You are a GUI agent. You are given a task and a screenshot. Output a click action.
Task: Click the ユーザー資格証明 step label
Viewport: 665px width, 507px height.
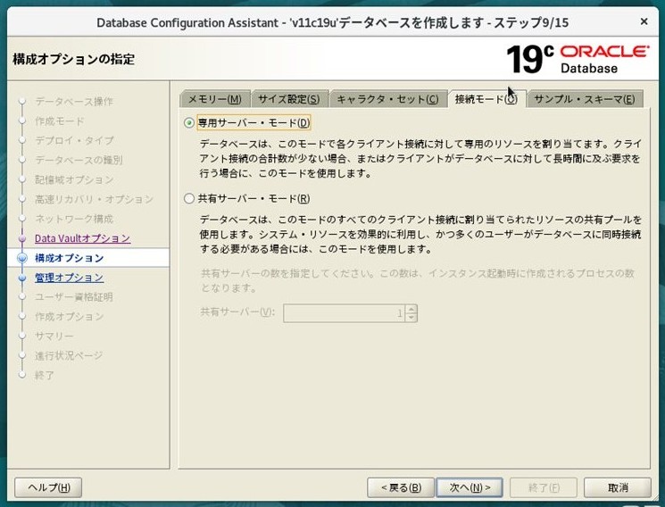(x=74, y=297)
